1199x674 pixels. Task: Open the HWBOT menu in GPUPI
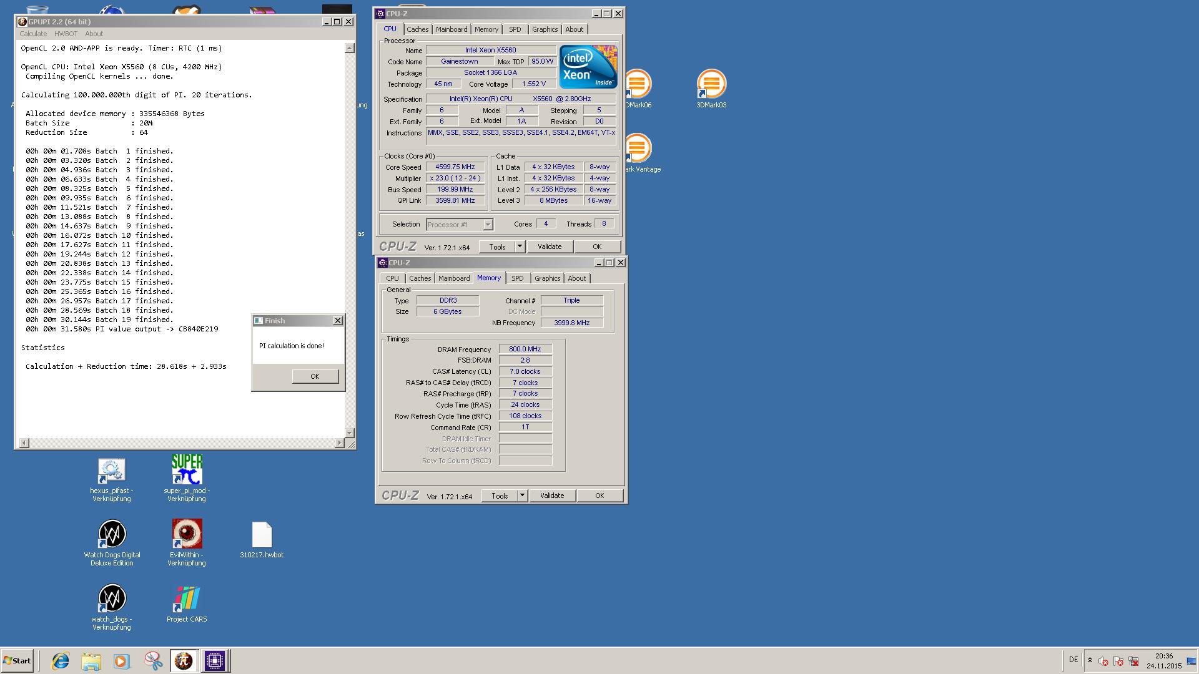[x=66, y=34]
